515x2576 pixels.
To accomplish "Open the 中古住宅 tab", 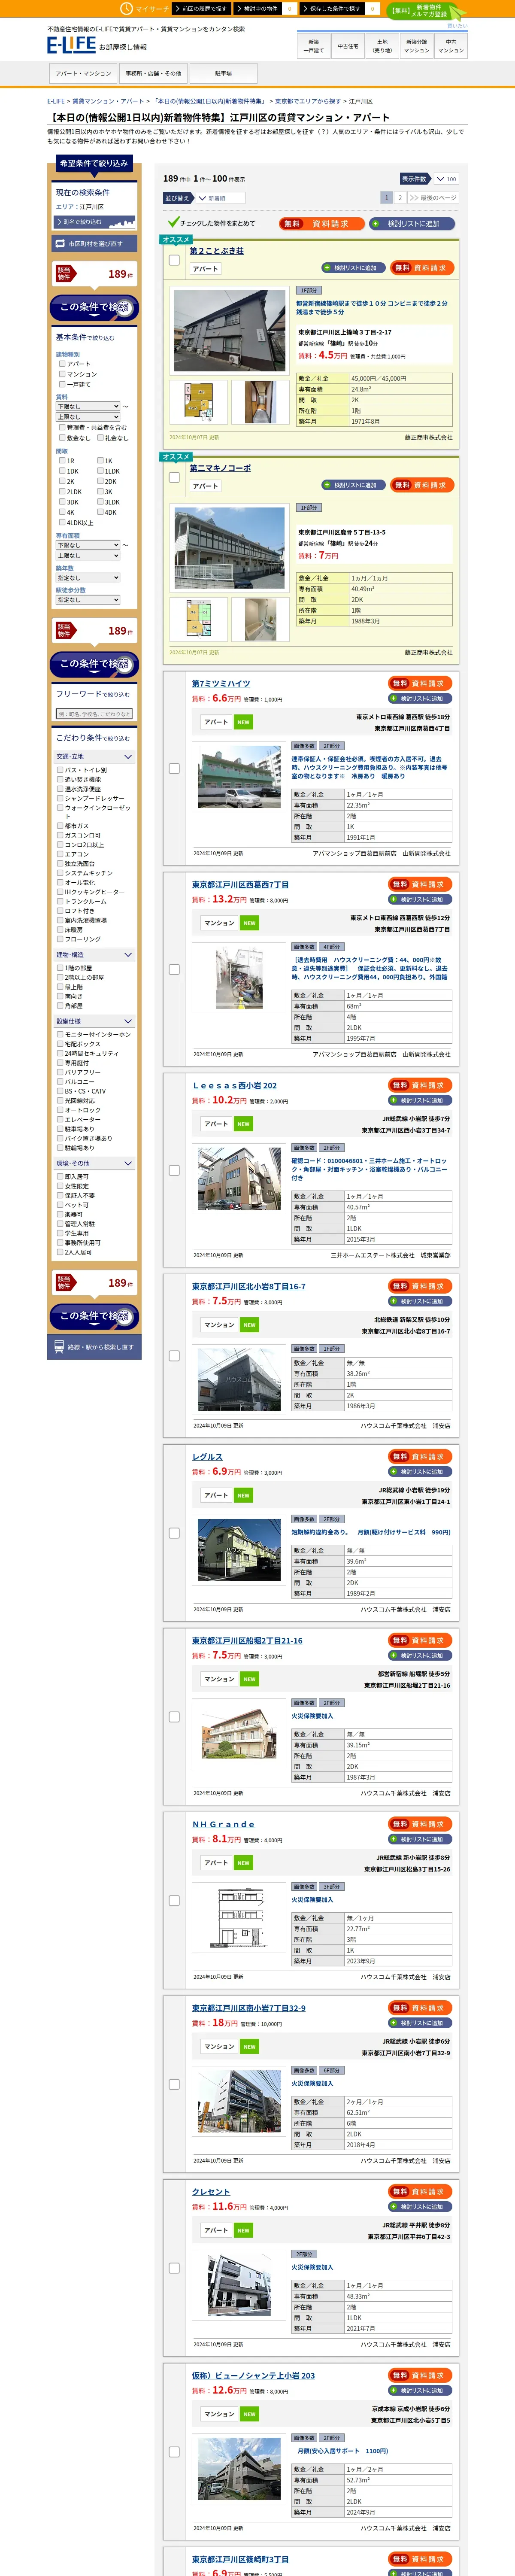I will click(x=348, y=46).
